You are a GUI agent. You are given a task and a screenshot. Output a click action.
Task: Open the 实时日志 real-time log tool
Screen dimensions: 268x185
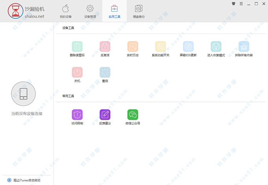(133, 47)
